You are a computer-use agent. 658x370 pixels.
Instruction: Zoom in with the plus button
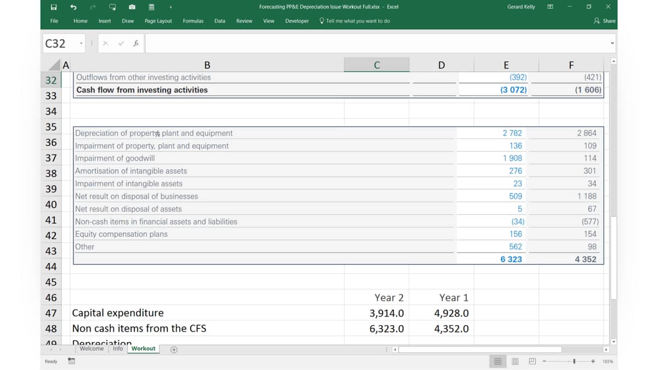[x=593, y=361]
